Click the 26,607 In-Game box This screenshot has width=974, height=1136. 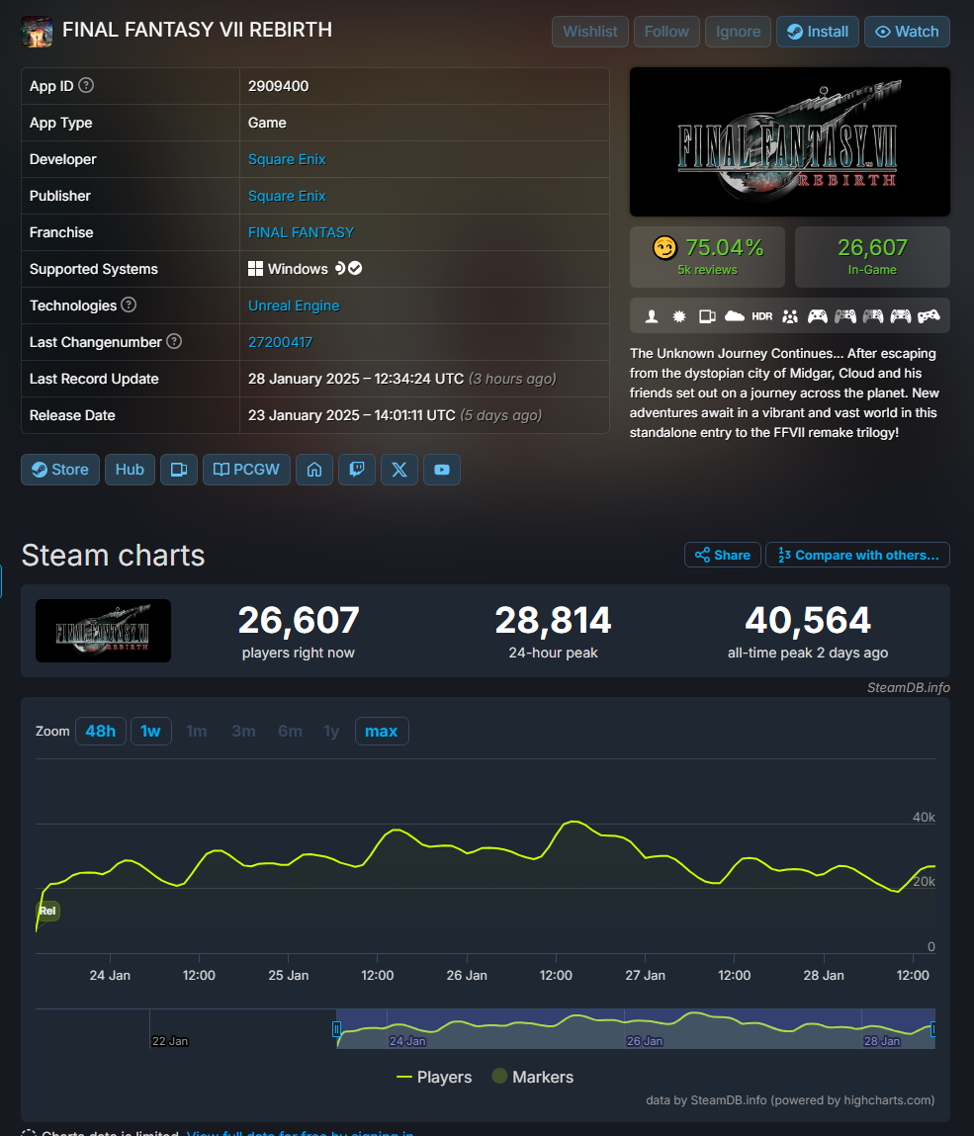[872, 257]
